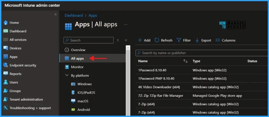269x117 pixels.
Task: Click the iOS/iPadOS device icon
Action: 73,93
